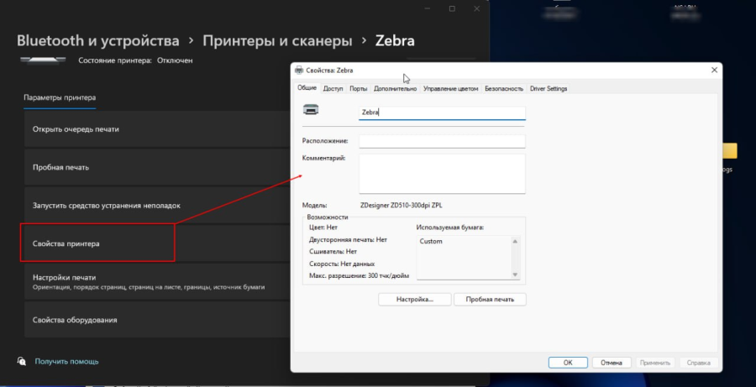
Task: Click the Zebra printer image in Settings
Action: tap(43, 60)
